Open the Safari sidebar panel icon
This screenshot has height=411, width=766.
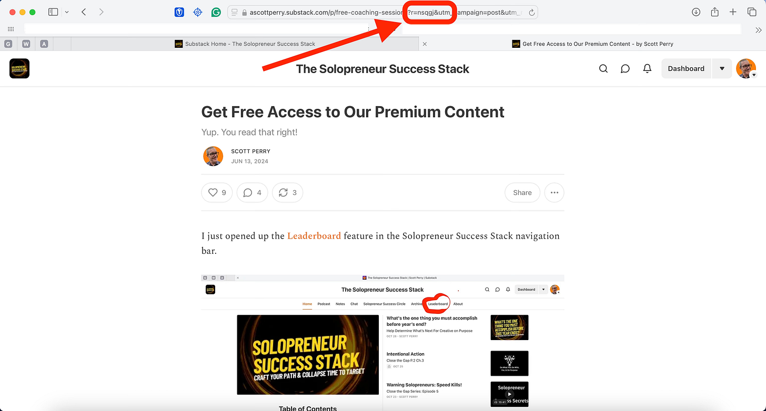(x=53, y=12)
